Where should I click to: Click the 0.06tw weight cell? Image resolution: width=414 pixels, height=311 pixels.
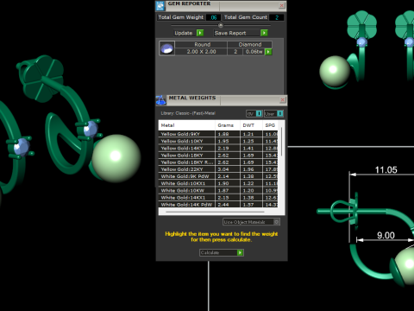click(254, 52)
